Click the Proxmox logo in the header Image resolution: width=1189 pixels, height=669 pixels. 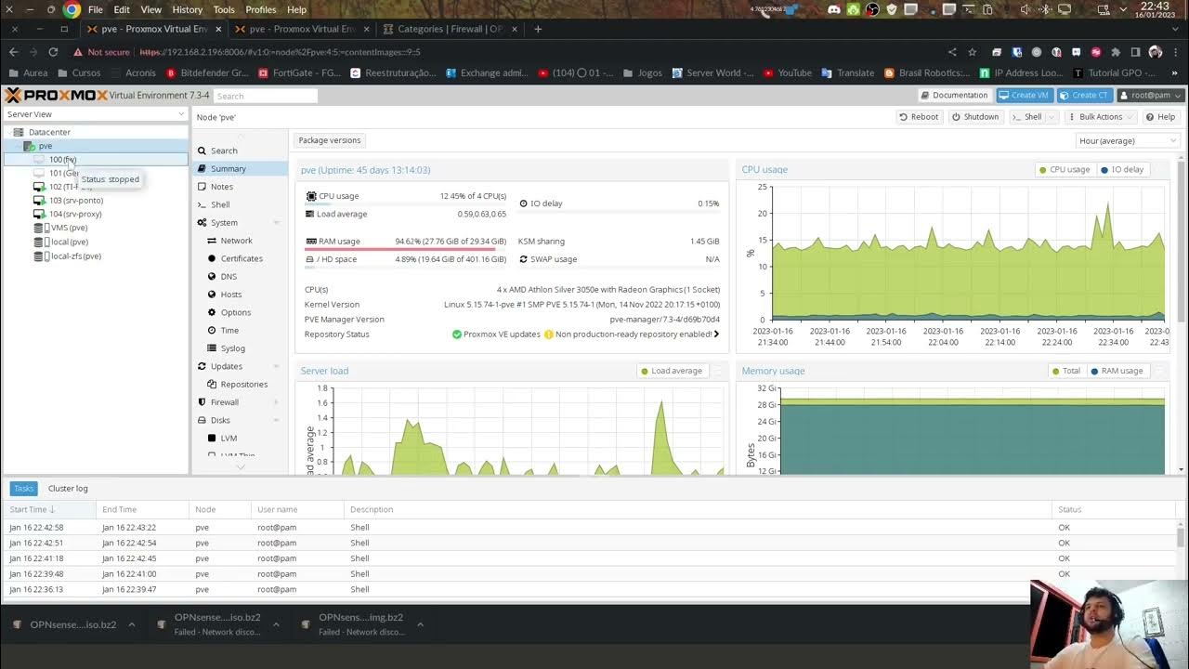pos(56,95)
